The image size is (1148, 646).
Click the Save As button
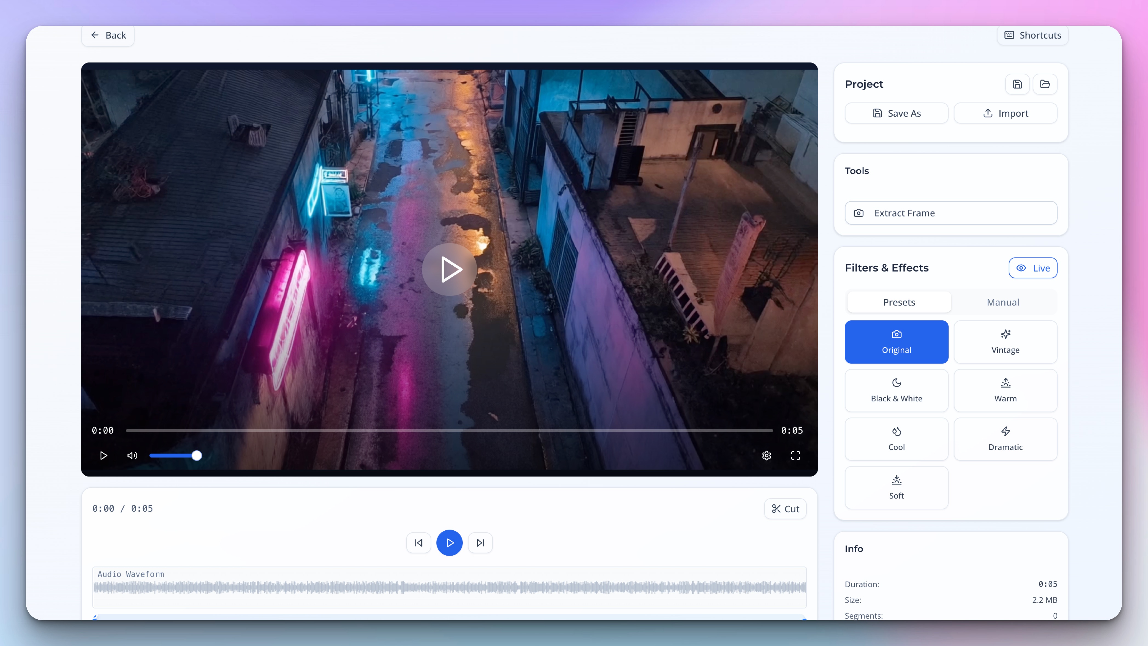click(897, 113)
